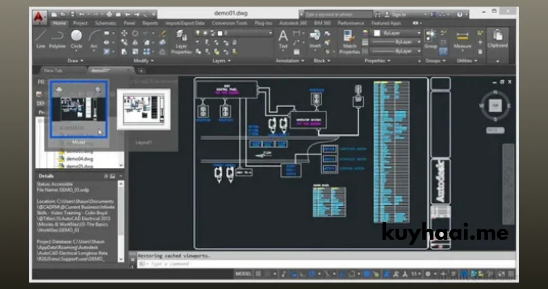The width and height of the screenshot is (548, 289).
Task: Toggle layer on/off lightbulb in layer dropdown
Action: coord(198,33)
